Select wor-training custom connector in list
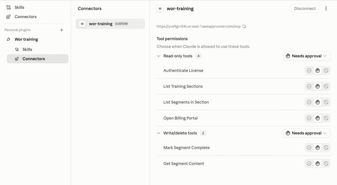 (x=110, y=24)
